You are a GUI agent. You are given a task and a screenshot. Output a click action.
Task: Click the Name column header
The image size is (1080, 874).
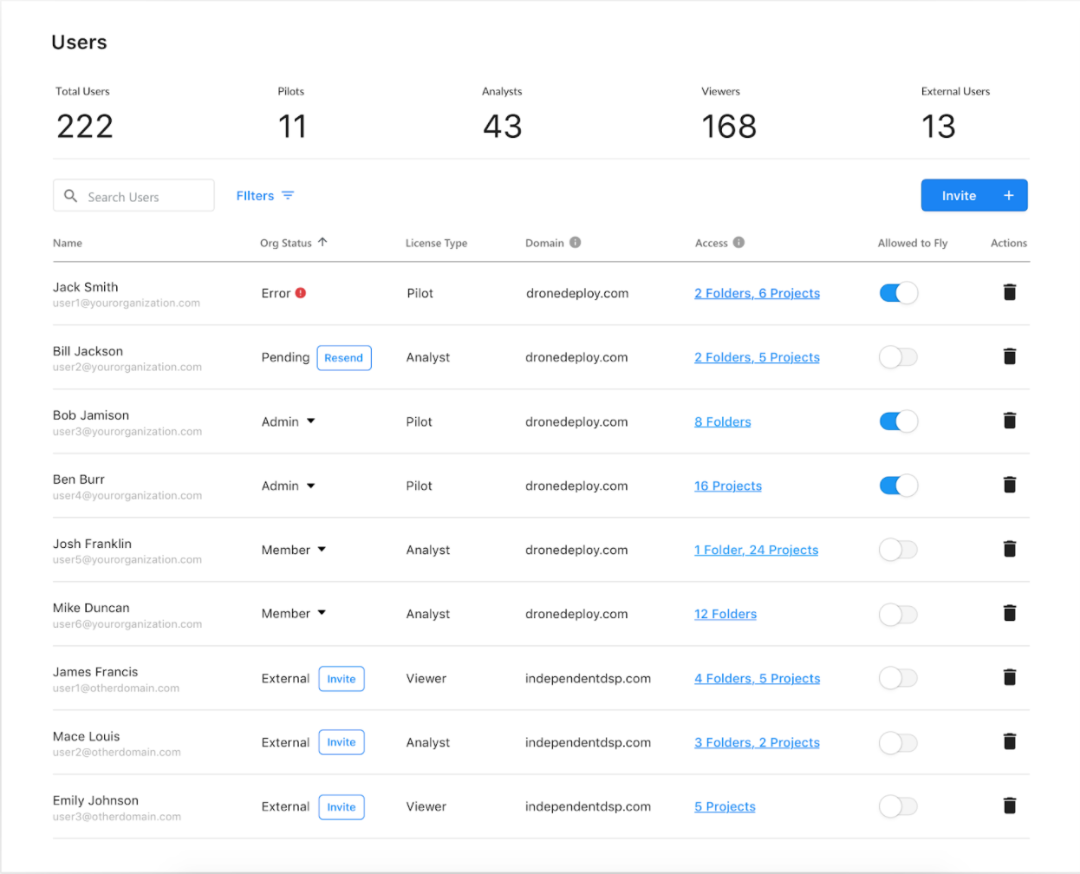pos(68,244)
